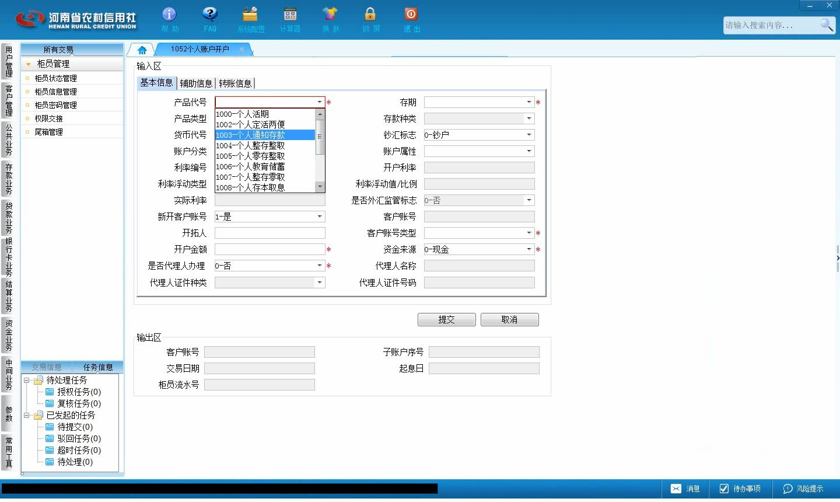Launch the 计算器 calculator tool
The image size is (840, 502).
pyautogui.click(x=290, y=19)
